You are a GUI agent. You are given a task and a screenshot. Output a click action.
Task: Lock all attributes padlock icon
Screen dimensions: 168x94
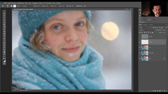[x=153, y=32]
